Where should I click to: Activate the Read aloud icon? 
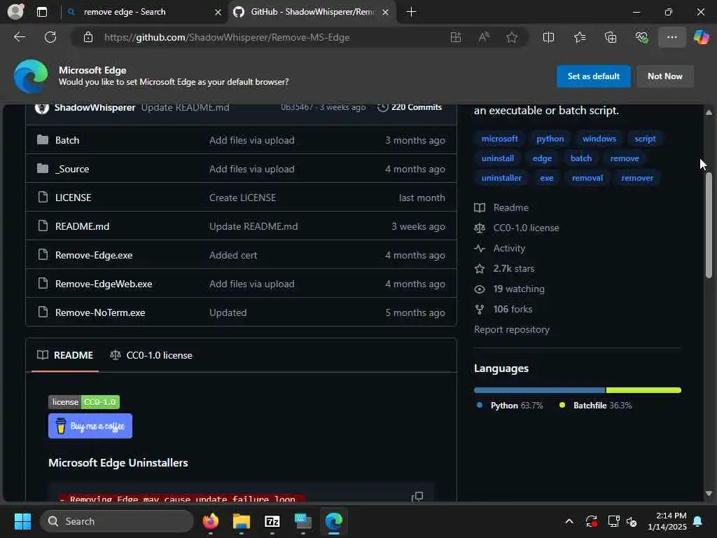pyautogui.click(x=484, y=37)
